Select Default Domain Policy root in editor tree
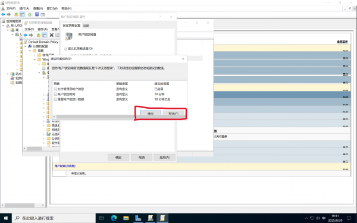This screenshot has height=223, width=357. (x=43, y=42)
